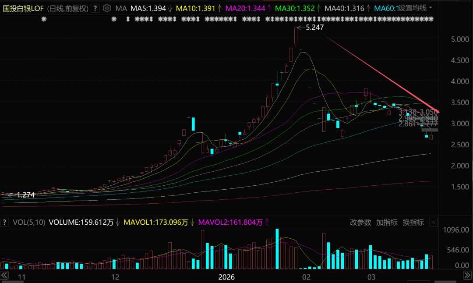Click the 12 month marker on timeline
Viewport: 473px width, 283px height.
pyautogui.click(x=115, y=277)
